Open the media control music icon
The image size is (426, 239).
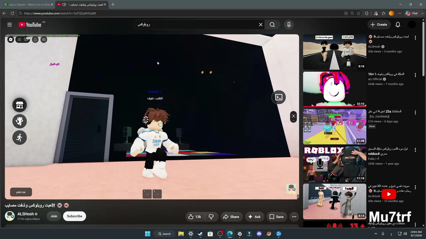coord(376,13)
